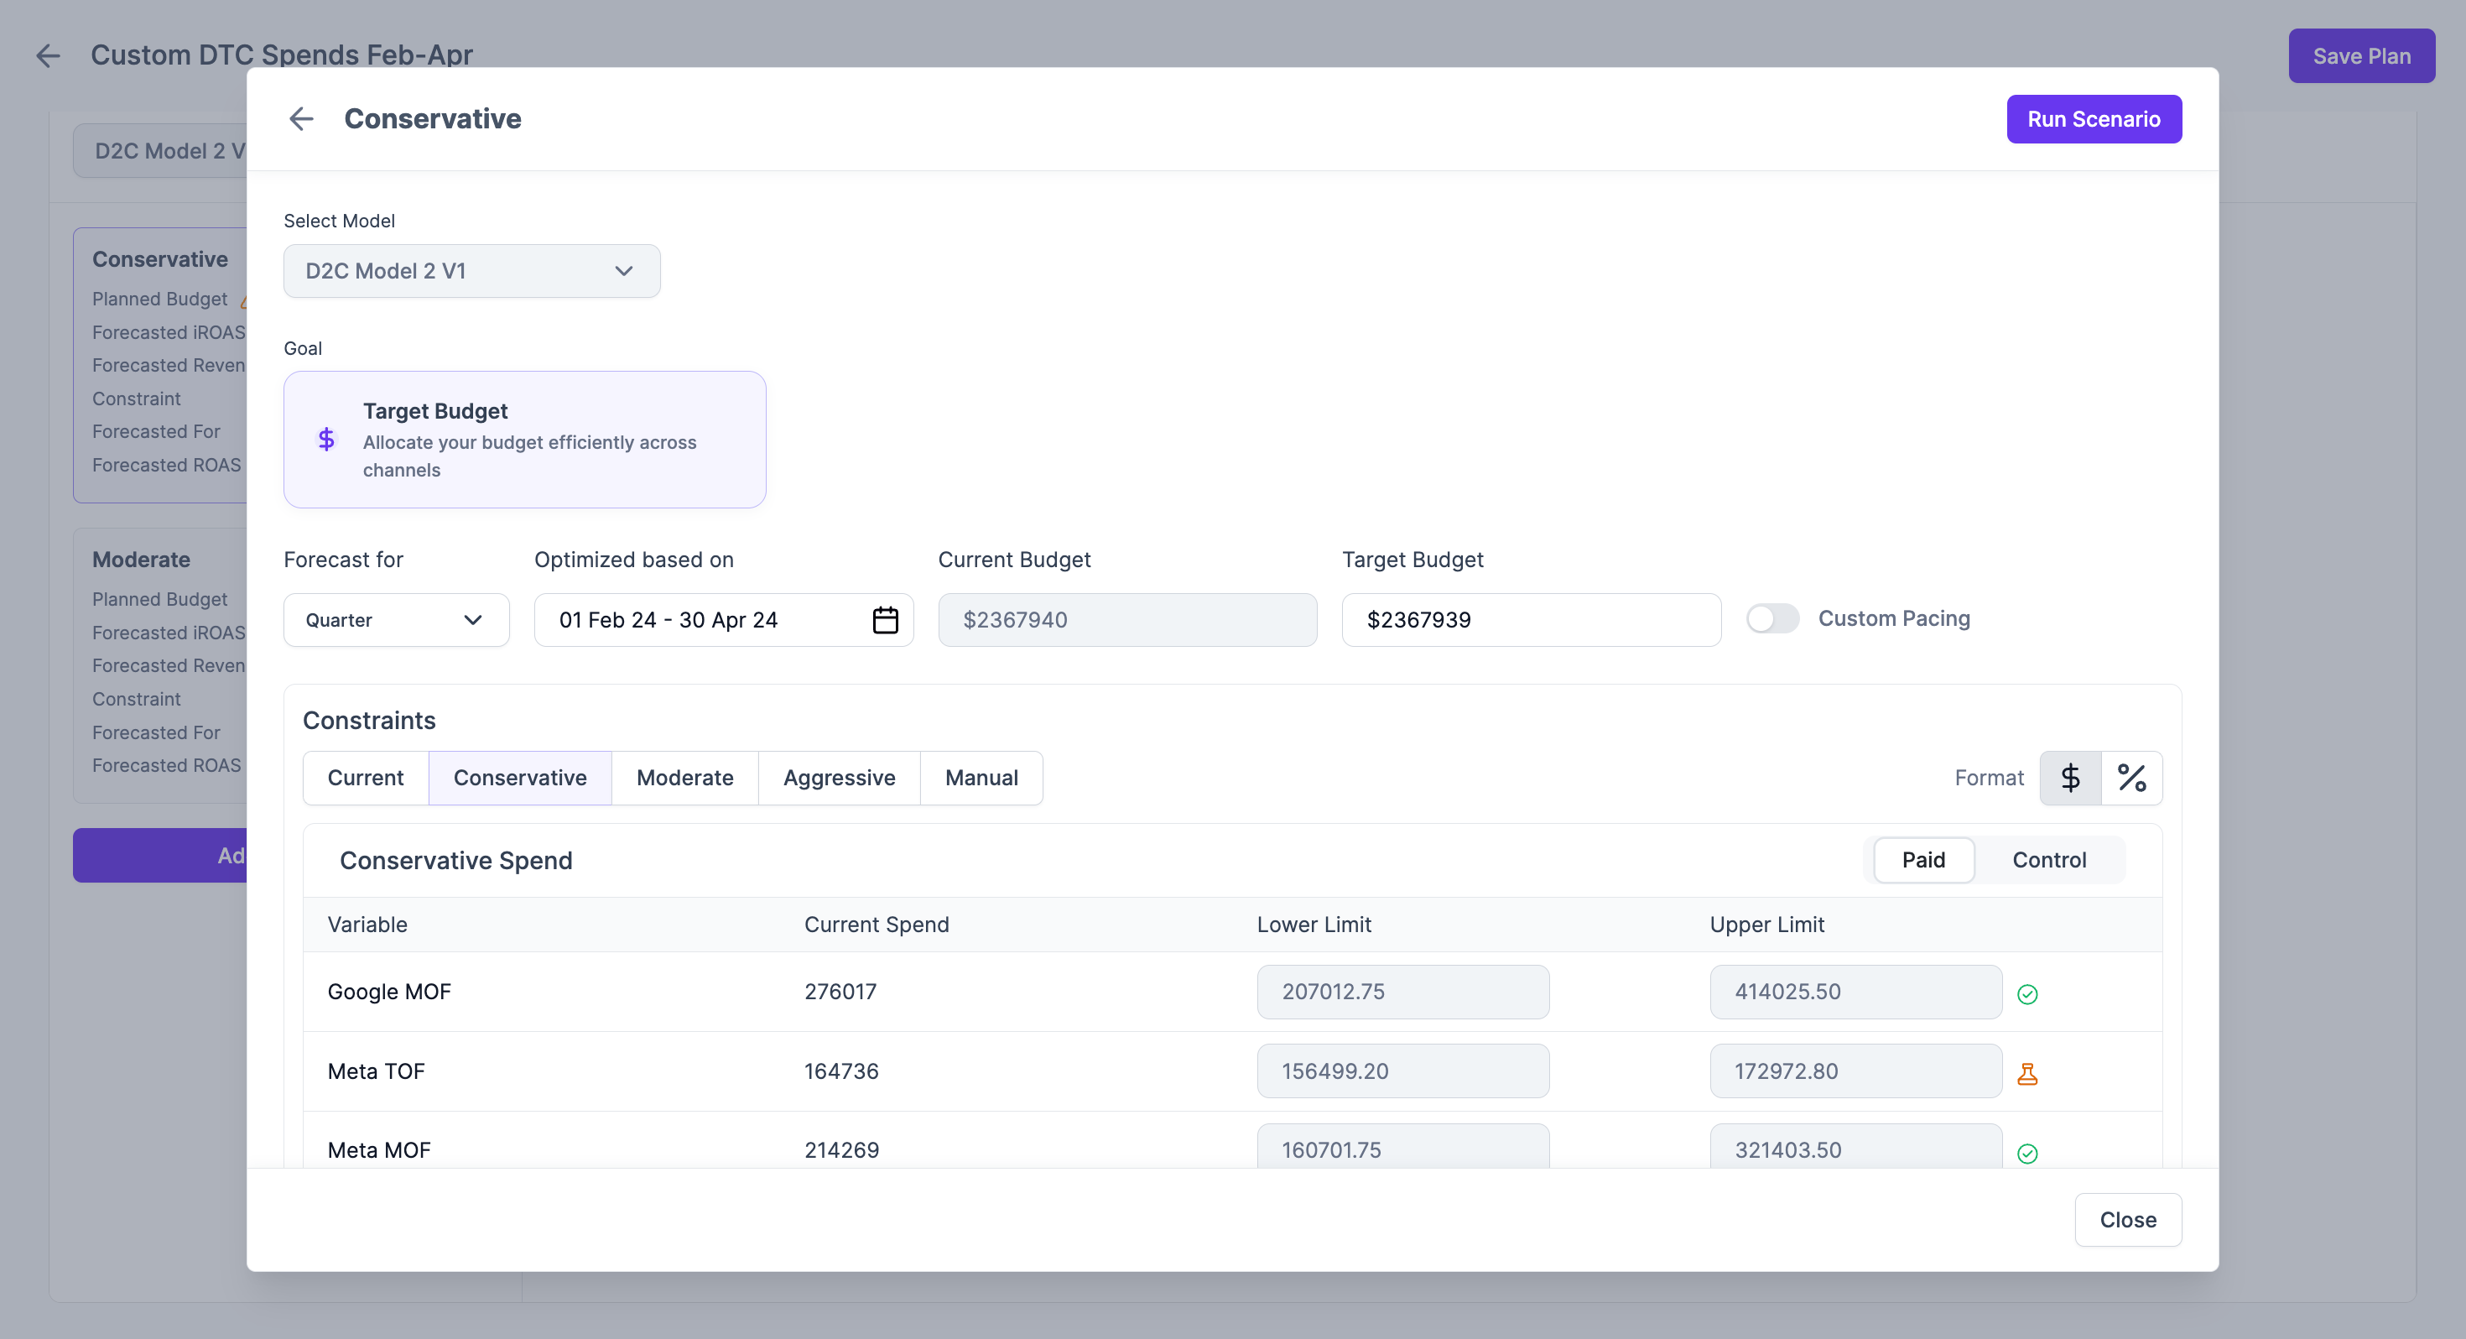Switch to Control spend view

pos(2048,860)
